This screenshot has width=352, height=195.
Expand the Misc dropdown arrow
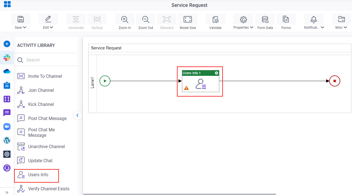click(345, 27)
